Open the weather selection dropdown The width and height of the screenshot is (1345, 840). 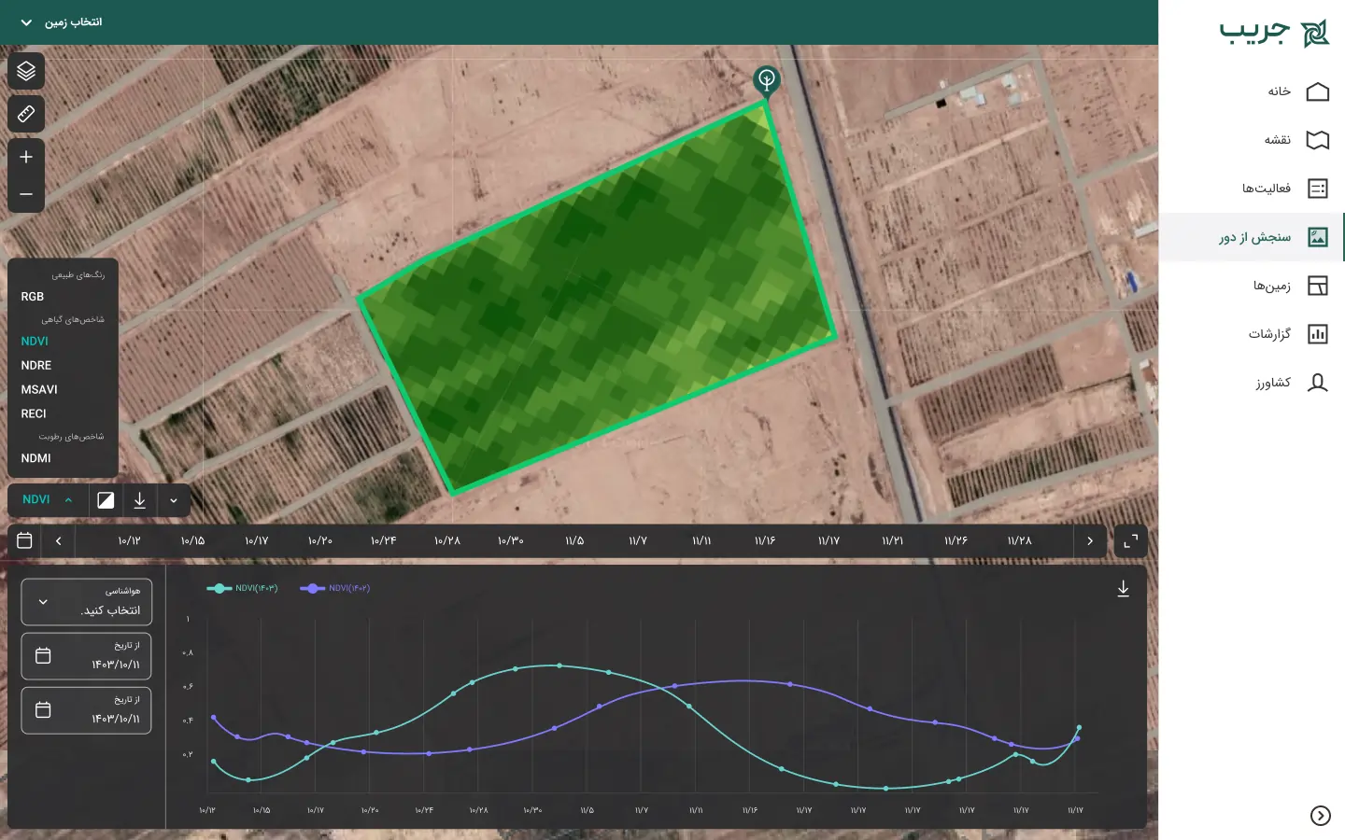click(x=86, y=602)
